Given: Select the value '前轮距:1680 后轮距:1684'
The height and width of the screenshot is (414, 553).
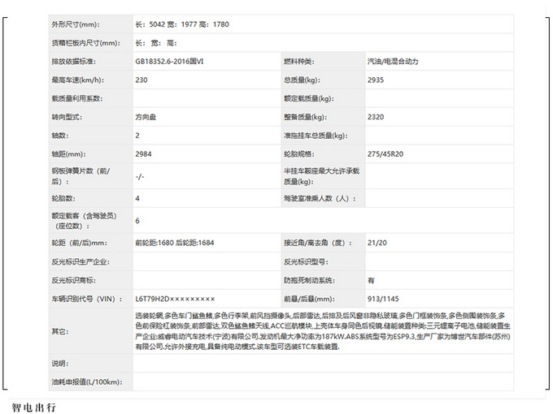Looking at the screenshot, I should pyautogui.click(x=175, y=243).
